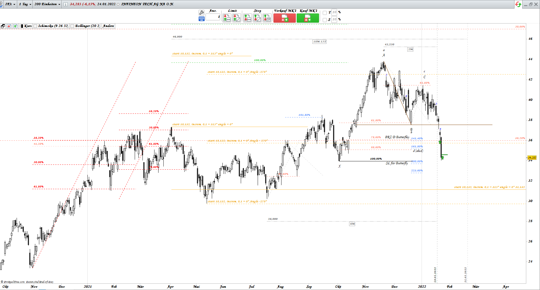This screenshot has width=540, height=290.
Task: Open the 1 Tag timeframe dropdown
Action: [x=25, y=4]
